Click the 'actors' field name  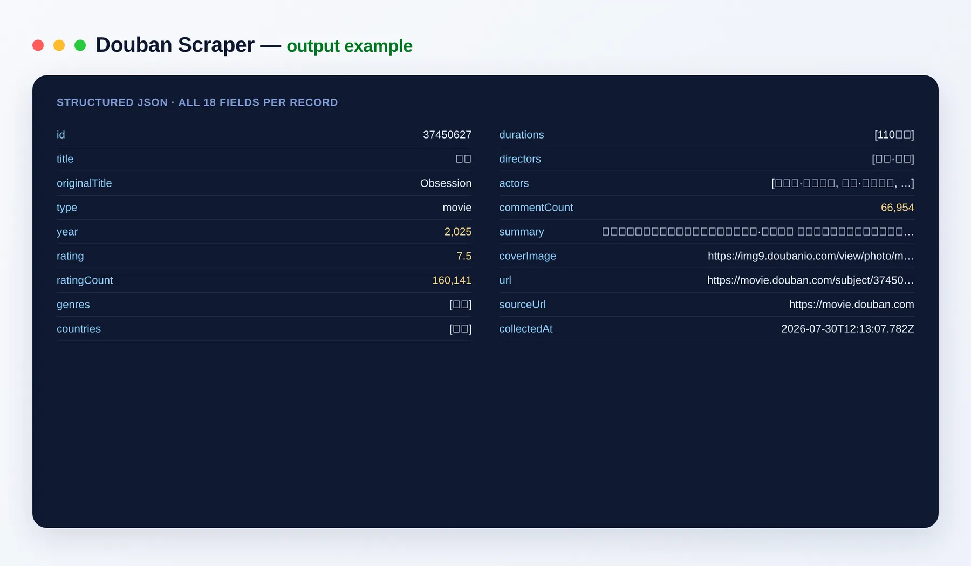[x=514, y=183]
